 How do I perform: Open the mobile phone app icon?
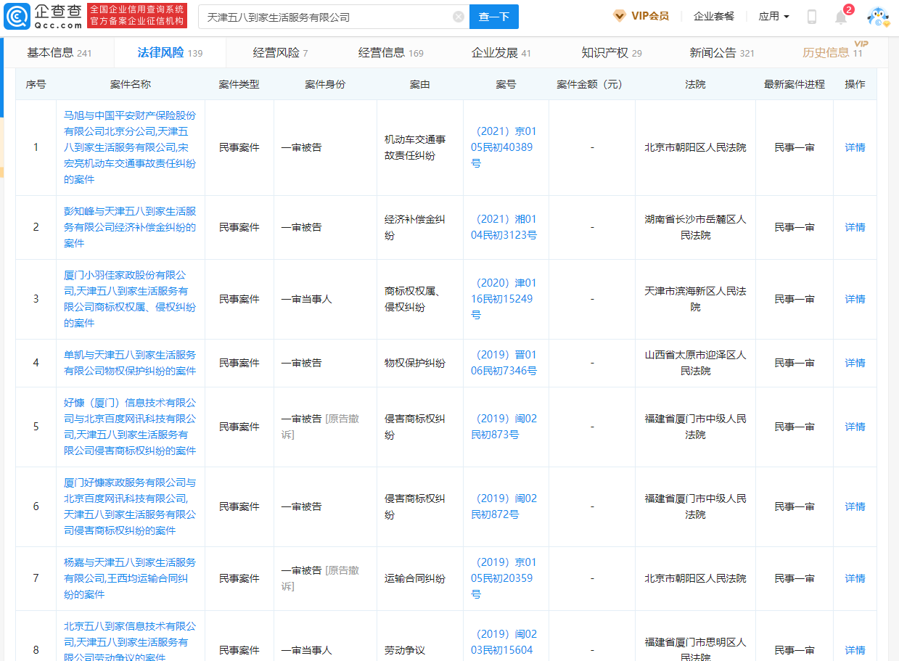coord(812,17)
